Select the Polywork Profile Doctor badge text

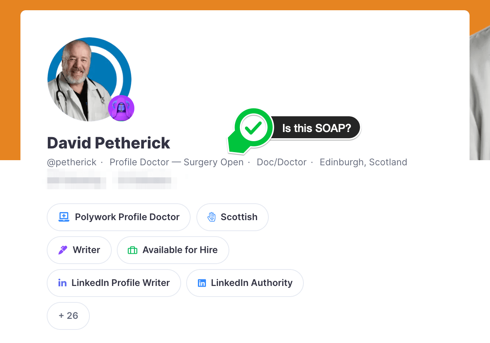[127, 217]
